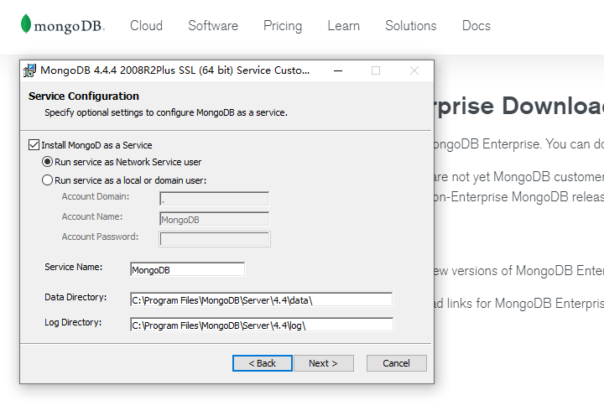The width and height of the screenshot is (604, 406).
Task: Click the installer window title text
Action: pos(174,70)
